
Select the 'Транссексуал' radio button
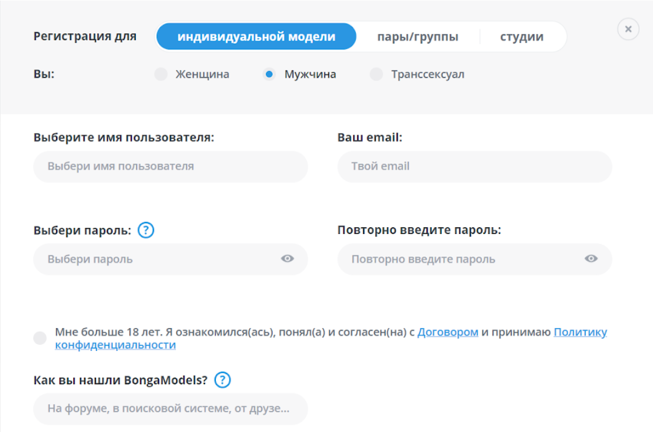[376, 74]
